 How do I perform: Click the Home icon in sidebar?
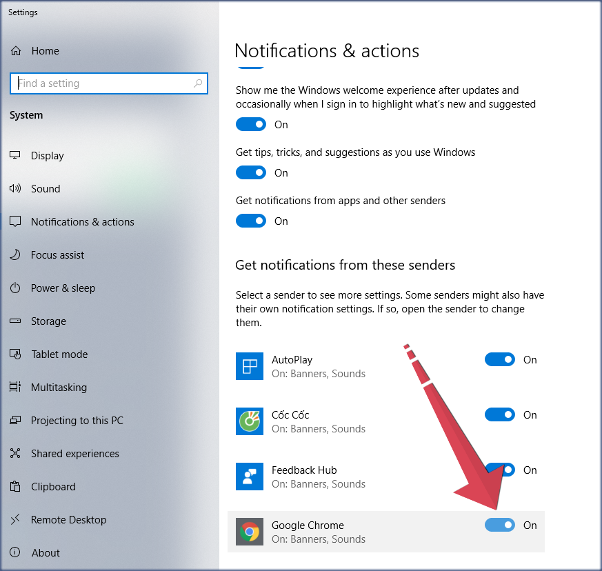(x=16, y=51)
